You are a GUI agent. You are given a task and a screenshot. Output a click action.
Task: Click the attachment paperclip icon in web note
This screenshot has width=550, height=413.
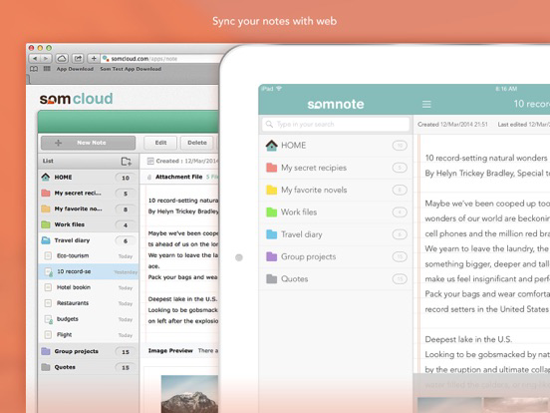point(149,177)
